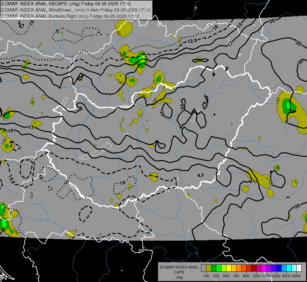Screen dimensions: 307x282
Task: Click the Bunkers Right (m/s) header line
Action: 70,16
